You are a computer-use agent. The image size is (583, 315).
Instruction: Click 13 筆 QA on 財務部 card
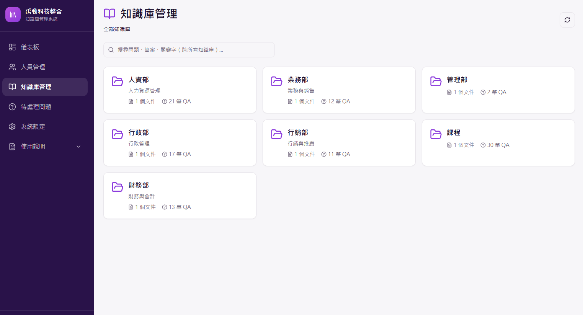(x=176, y=207)
